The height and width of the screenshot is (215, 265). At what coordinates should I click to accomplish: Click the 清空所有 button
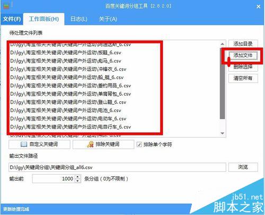pyautogui.click(x=243, y=78)
